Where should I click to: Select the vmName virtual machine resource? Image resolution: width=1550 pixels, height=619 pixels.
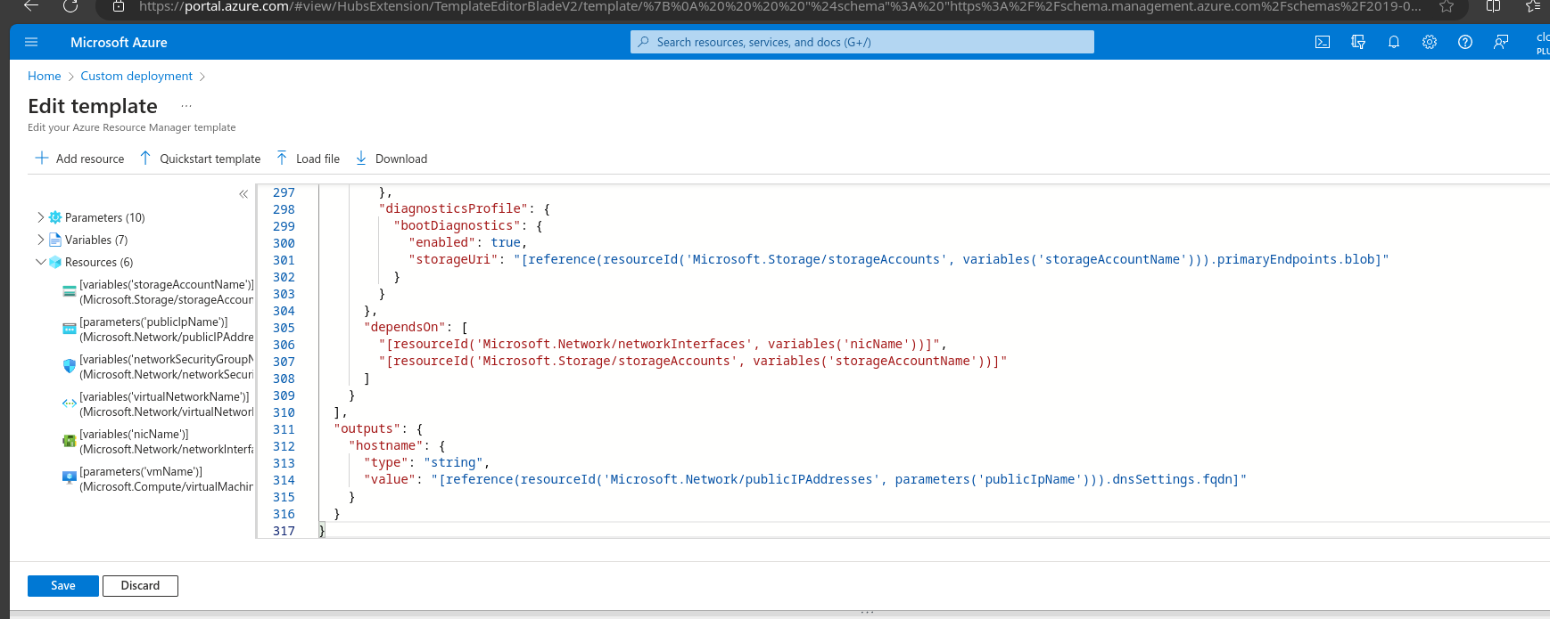(165, 479)
